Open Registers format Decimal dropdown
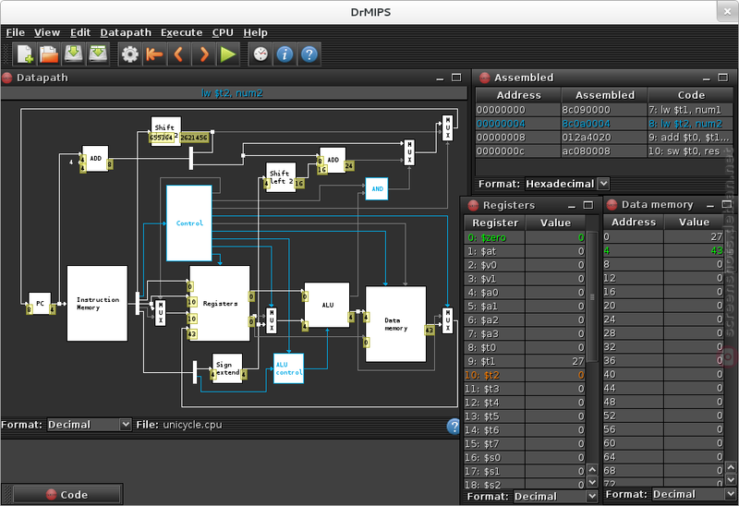The image size is (739, 506). point(556,496)
